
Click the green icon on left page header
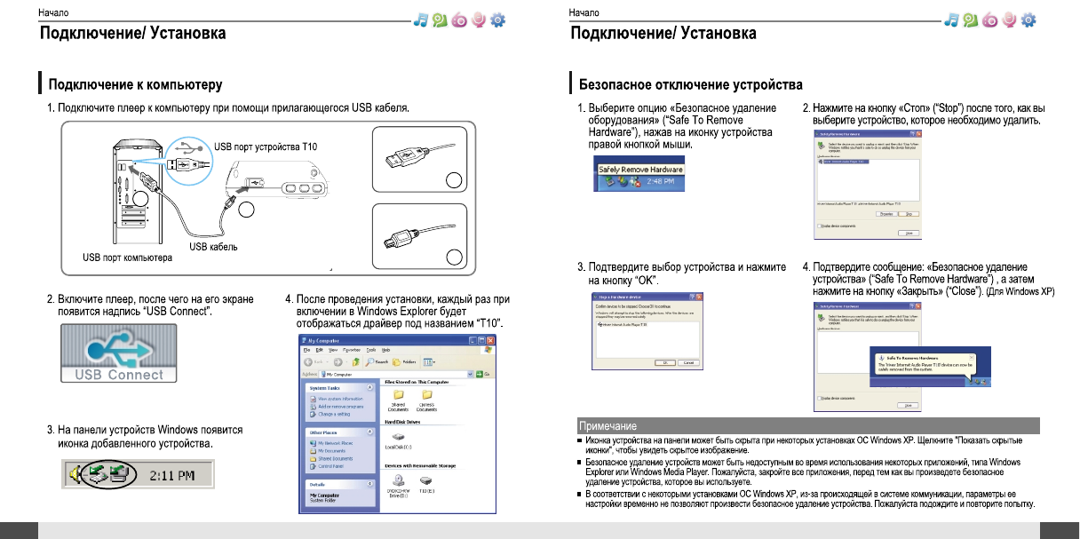click(438, 20)
